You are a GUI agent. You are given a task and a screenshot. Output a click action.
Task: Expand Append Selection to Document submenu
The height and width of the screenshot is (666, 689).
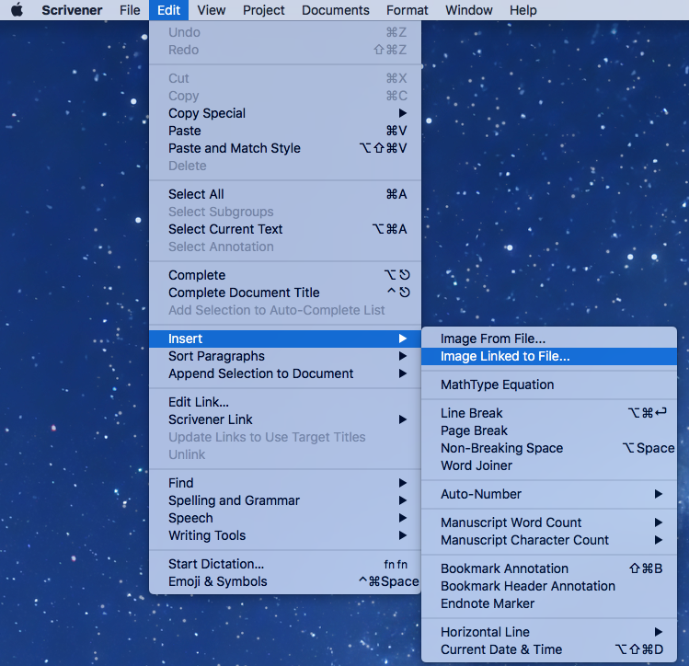pos(285,373)
